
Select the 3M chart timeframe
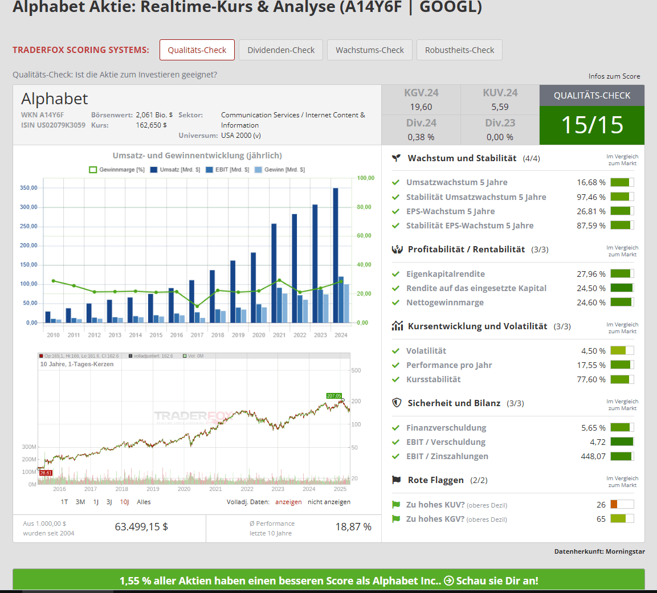tap(80, 502)
